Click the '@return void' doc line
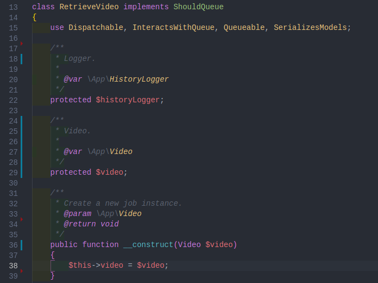This screenshot has height=283, width=378. point(91,224)
